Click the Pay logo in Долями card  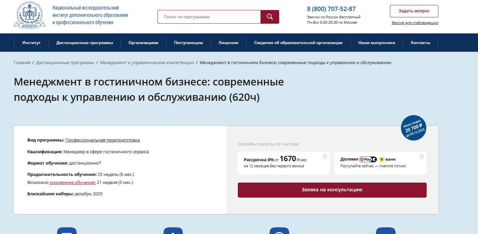click(368, 160)
